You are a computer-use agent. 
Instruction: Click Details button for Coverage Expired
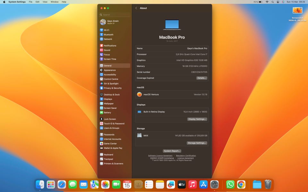click(201, 78)
